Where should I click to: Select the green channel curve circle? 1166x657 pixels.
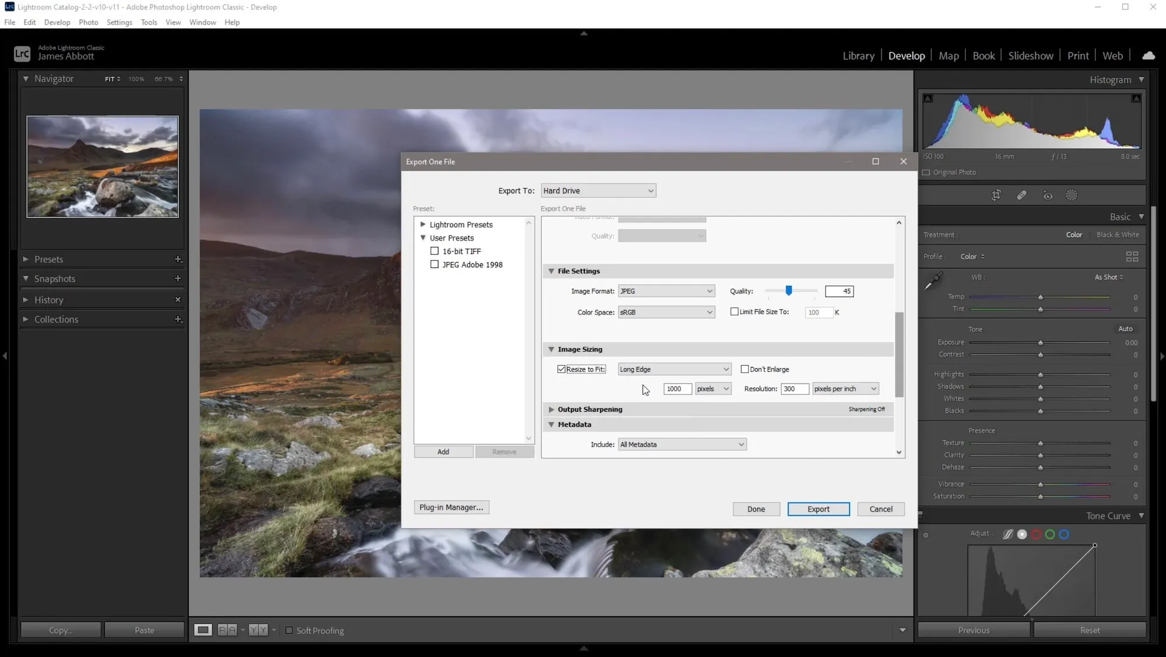[x=1050, y=534]
